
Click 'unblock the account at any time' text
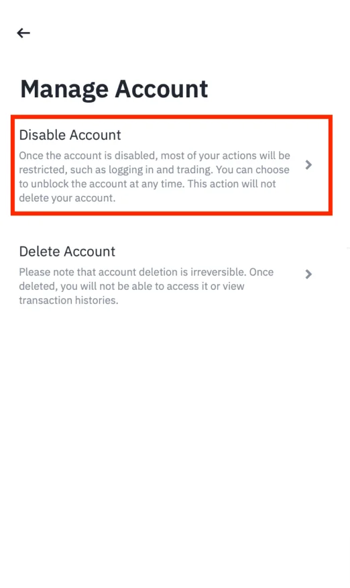(108, 184)
